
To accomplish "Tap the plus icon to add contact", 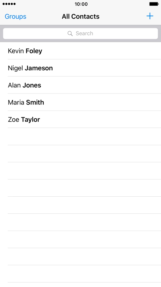I will coord(150,16).
